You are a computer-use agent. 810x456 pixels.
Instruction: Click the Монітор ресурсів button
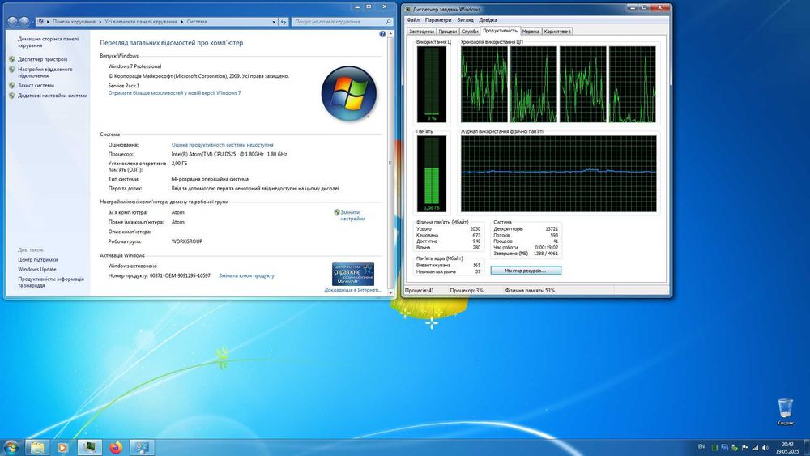pos(526,270)
